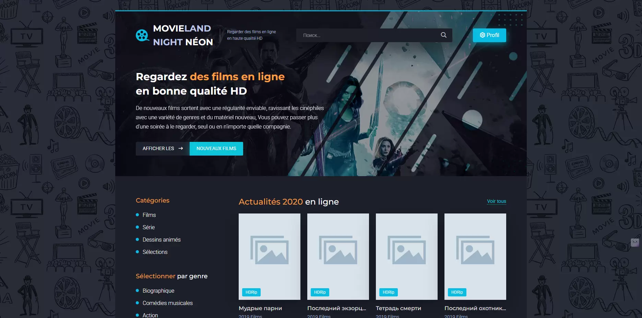Click the Последний экзорц... title

(x=337, y=308)
